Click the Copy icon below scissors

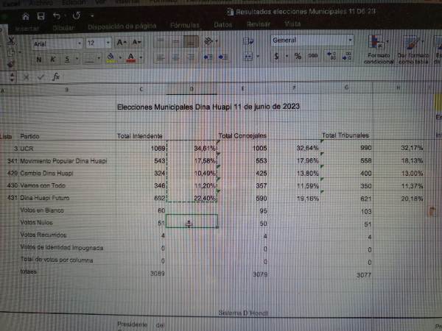pos(11,52)
